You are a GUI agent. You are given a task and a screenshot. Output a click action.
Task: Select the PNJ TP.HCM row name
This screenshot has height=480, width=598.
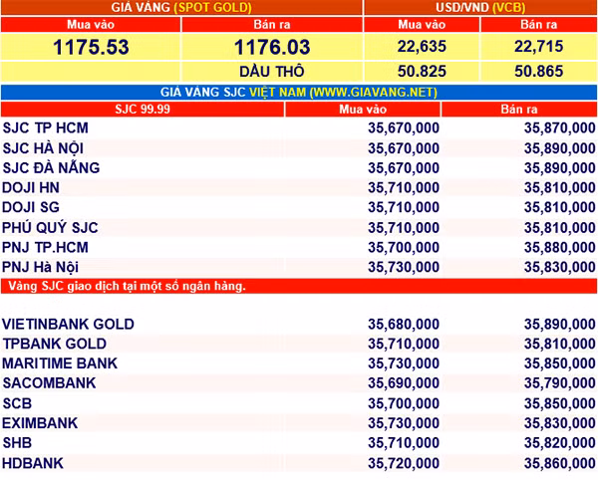tap(45, 247)
